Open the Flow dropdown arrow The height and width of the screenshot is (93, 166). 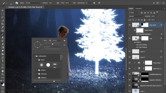click(x=71, y=3)
